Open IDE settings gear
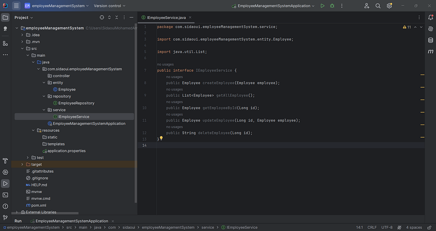 [x=389, y=6]
